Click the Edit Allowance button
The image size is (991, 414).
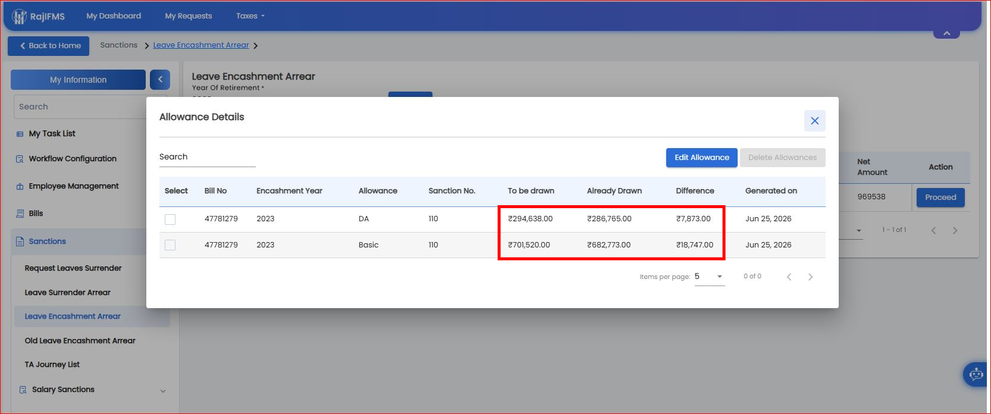[702, 158]
